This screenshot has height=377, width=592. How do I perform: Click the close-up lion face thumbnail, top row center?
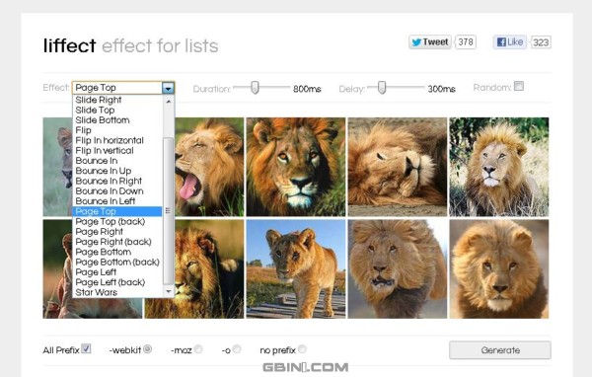296,167
